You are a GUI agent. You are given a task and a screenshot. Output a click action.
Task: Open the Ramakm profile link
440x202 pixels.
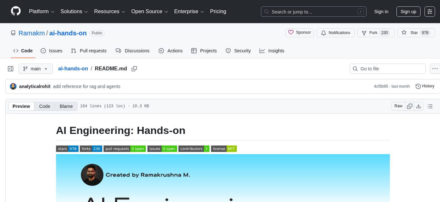coord(31,33)
